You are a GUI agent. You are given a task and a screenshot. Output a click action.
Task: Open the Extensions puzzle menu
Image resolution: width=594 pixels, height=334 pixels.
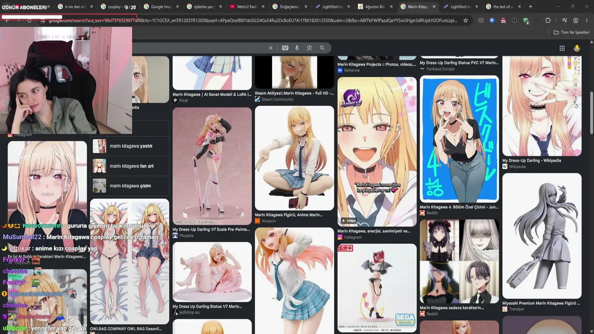[x=548, y=20]
